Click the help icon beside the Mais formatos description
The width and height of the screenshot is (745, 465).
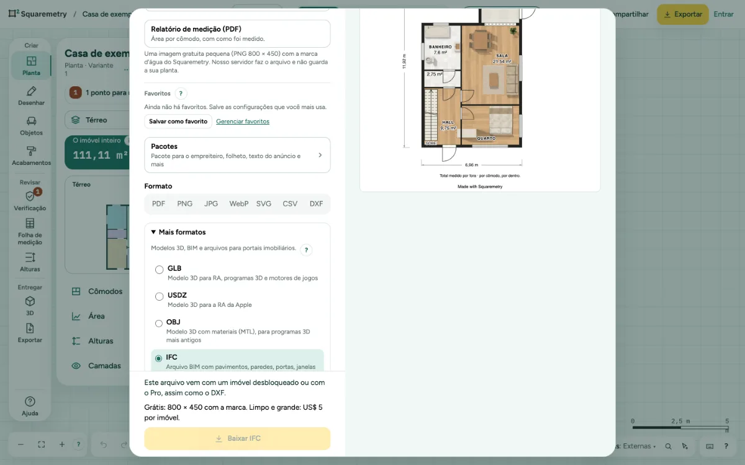click(x=306, y=250)
